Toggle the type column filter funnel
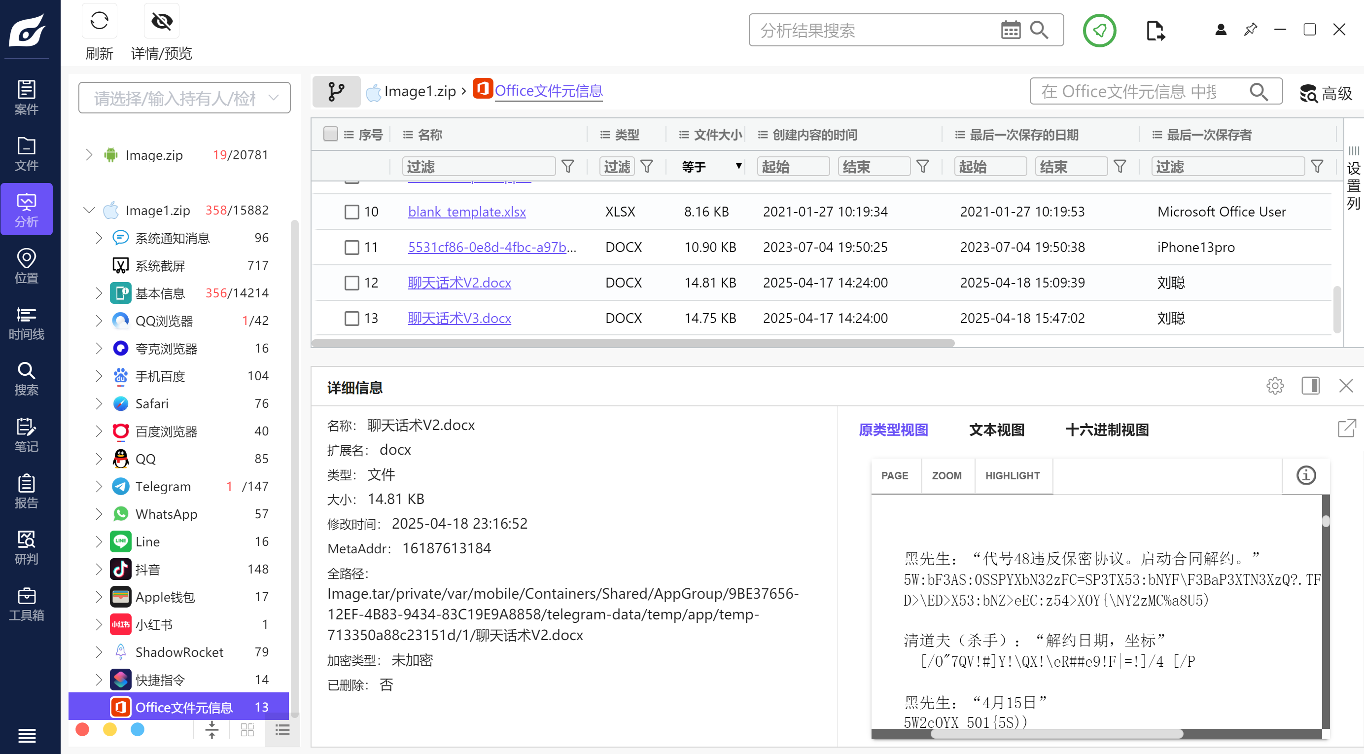 (647, 166)
